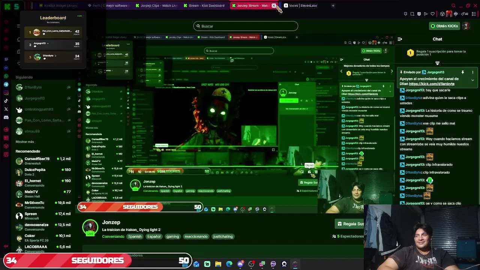Open the Microsoft Edge icon in the taskbar
Viewport: 480px width, 270px height.
coord(229,264)
